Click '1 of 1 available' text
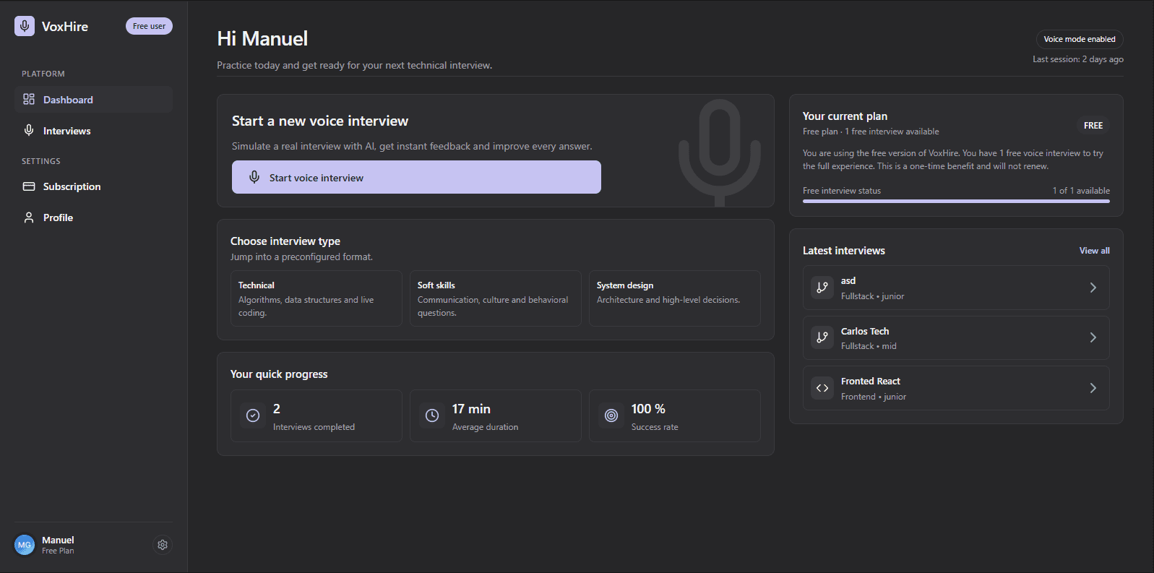This screenshot has width=1154, height=573. pyautogui.click(x=1081, y=191)
